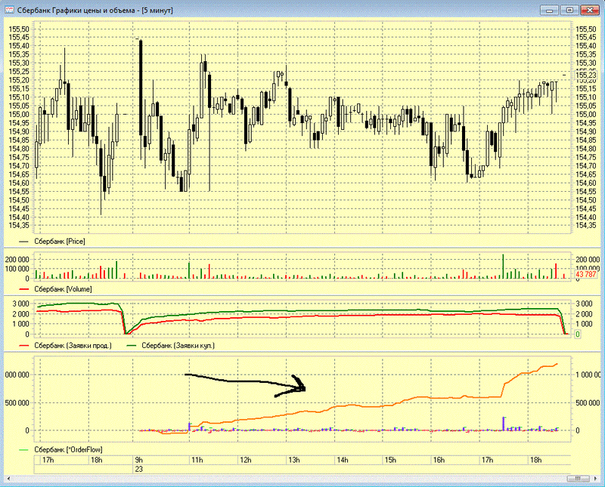Click the red Volume legend line swatch

point(24,289)
